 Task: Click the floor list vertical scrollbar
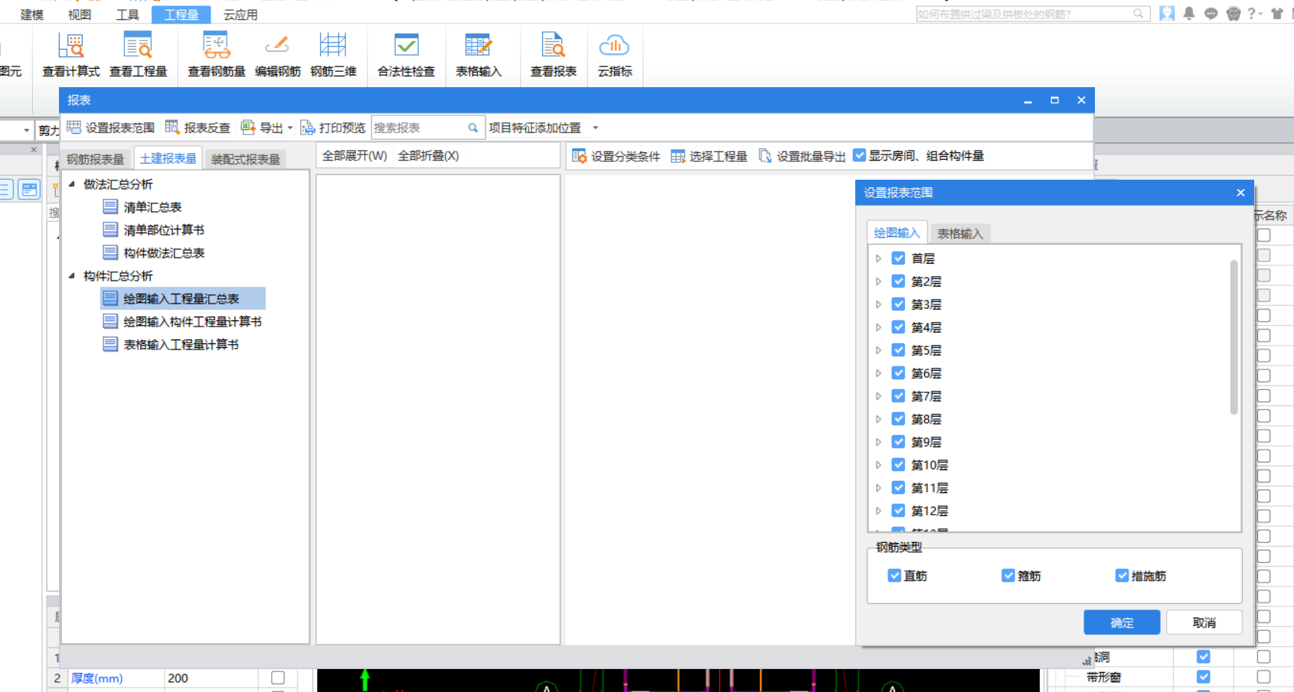(1234, 337)
